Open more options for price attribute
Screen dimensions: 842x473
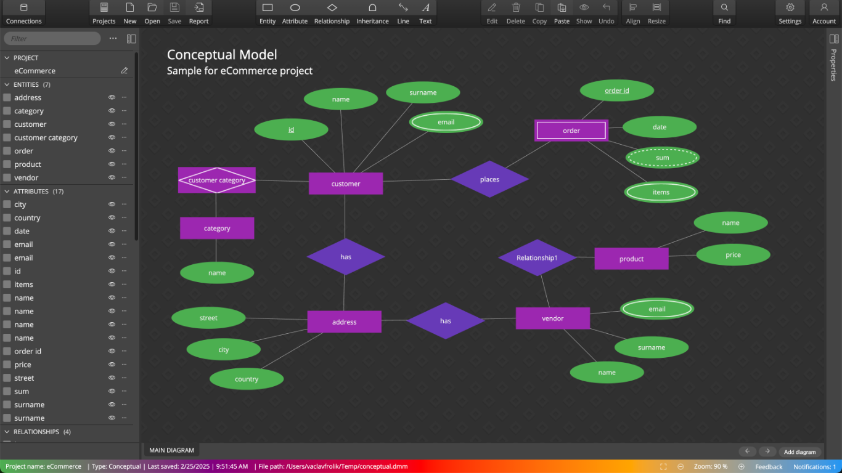pos(125,365)
